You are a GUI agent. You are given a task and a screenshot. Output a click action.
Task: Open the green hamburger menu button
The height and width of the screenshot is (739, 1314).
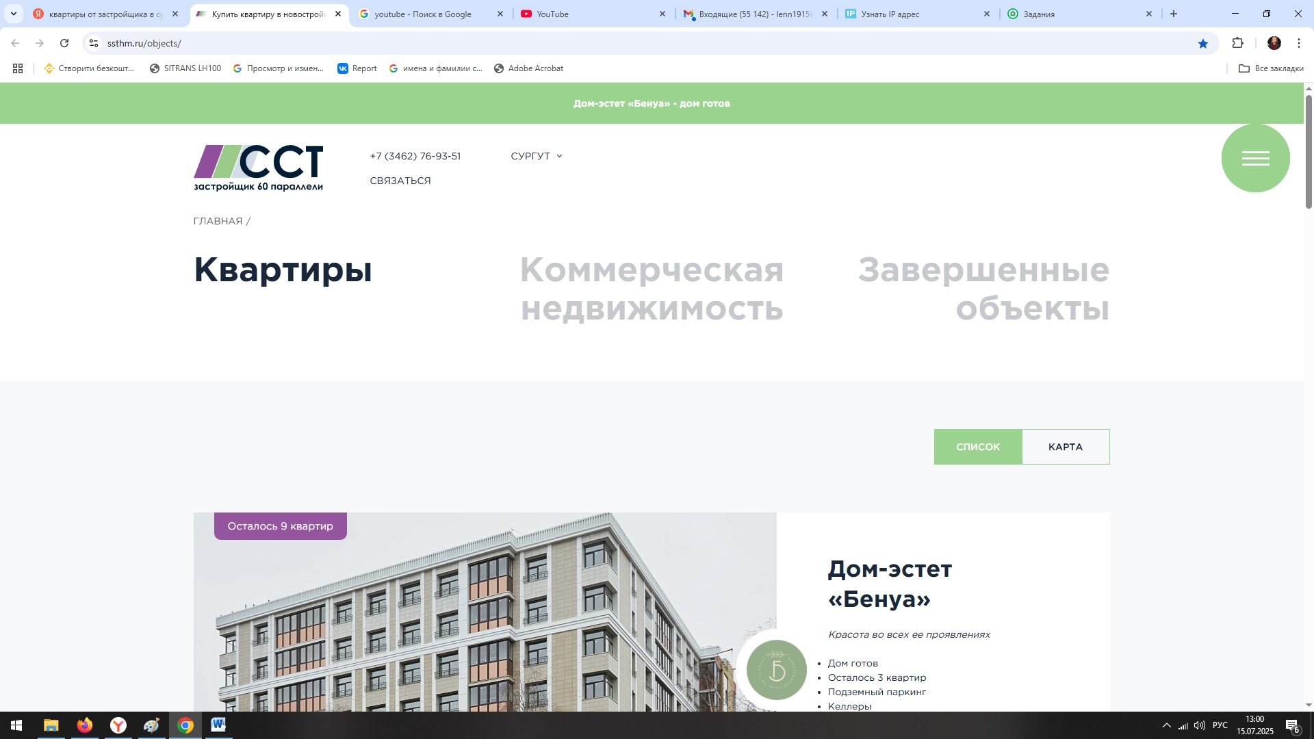[x=1255, y=158]
